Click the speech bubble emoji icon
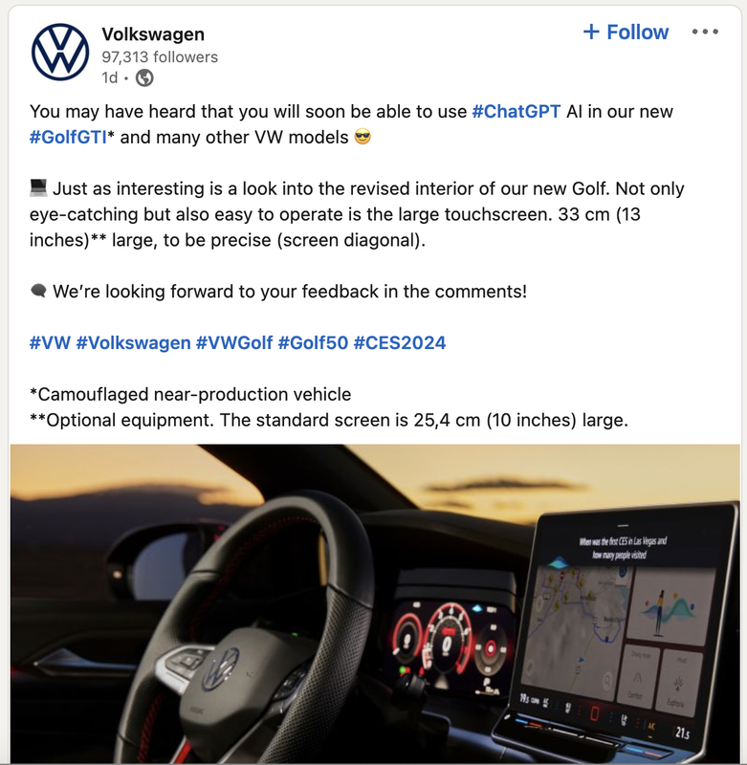The image size is (747, 765). [x=38, y=291]
